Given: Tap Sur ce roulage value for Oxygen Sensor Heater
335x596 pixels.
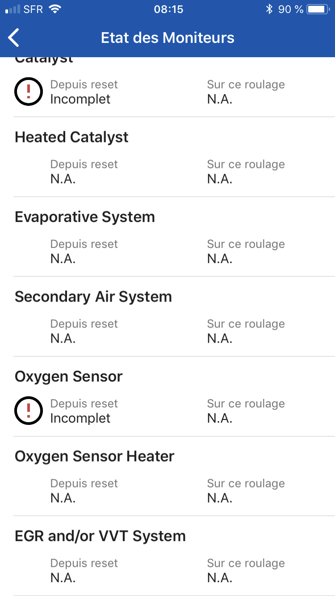Looking at the screenshot, I should point(220,498).
